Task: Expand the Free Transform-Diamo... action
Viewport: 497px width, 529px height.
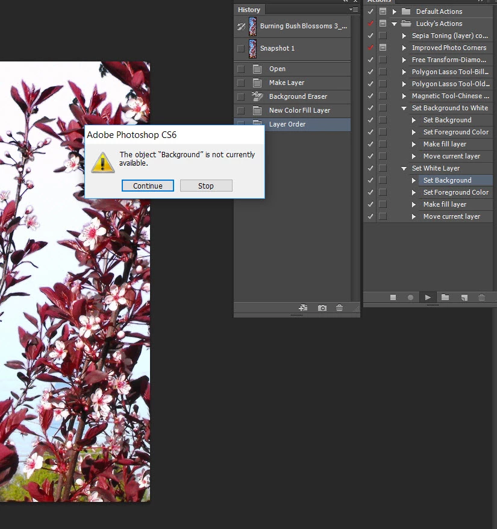Action: [404, 60]
